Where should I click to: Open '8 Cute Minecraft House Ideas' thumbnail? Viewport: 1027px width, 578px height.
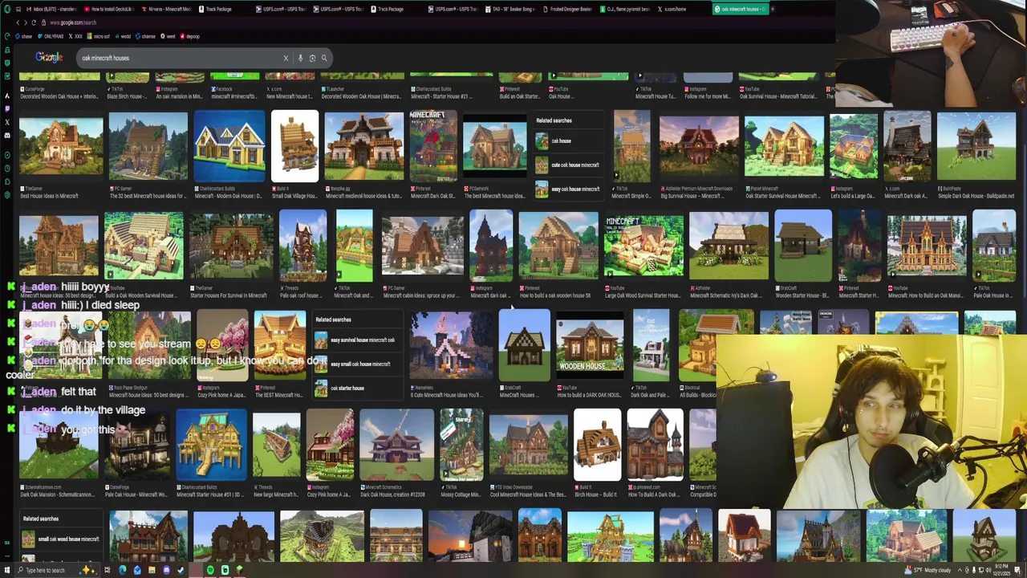452,346
